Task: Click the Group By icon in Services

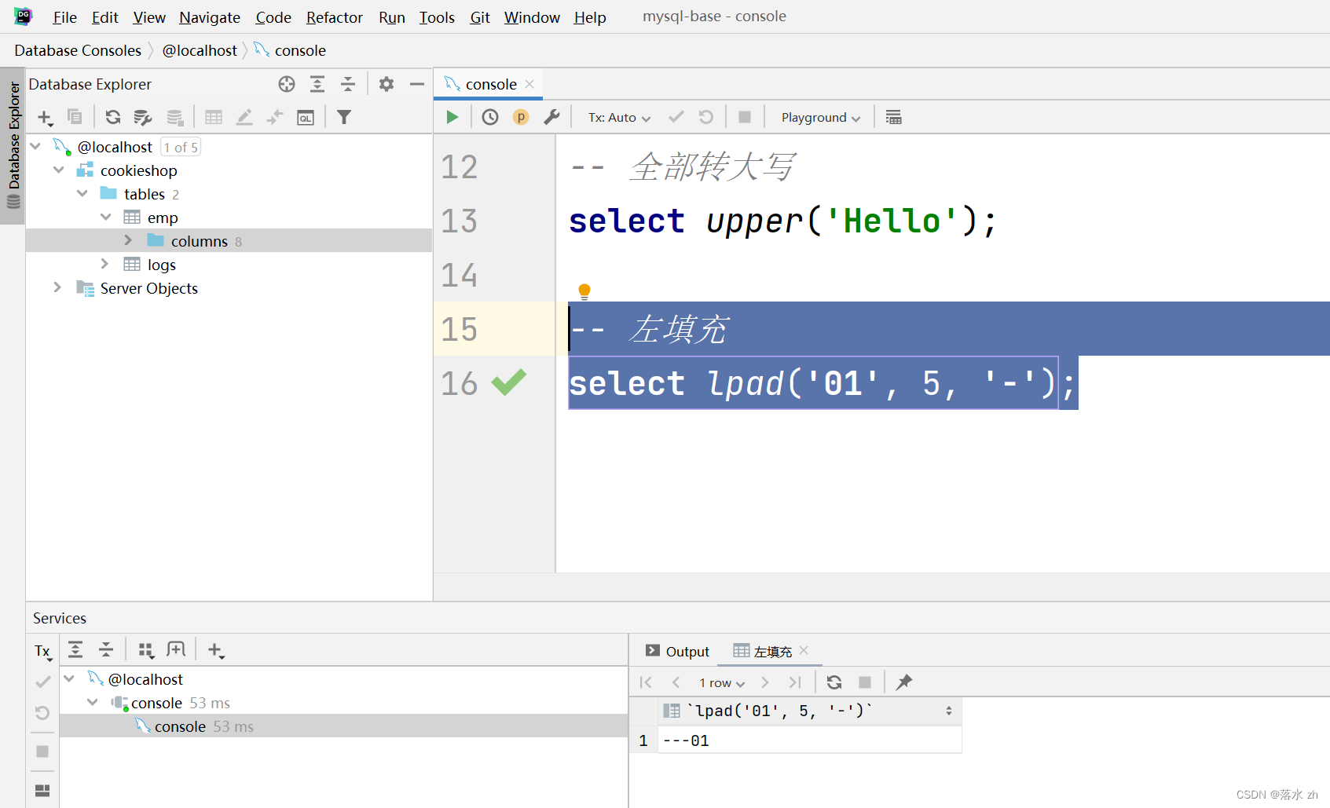Action: 146,649
